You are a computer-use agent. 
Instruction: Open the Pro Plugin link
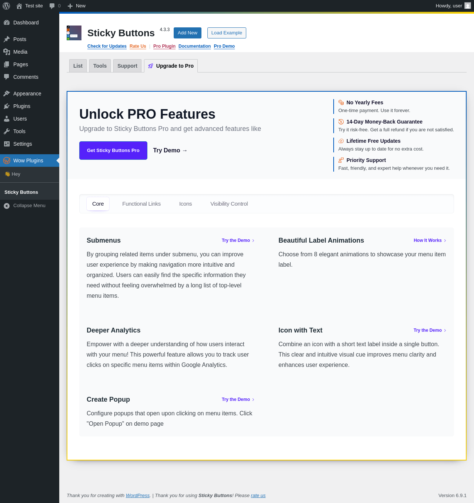(164, 46)
